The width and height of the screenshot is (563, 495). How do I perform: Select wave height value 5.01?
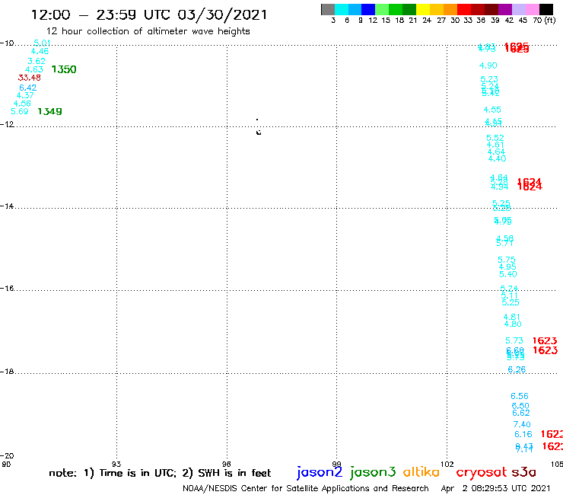tap(42, 43)
